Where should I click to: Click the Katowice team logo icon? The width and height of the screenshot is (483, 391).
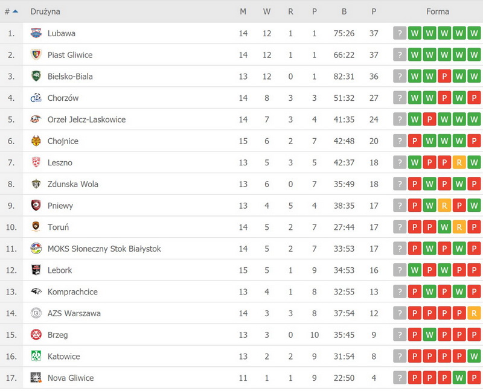tap(36, 357)
